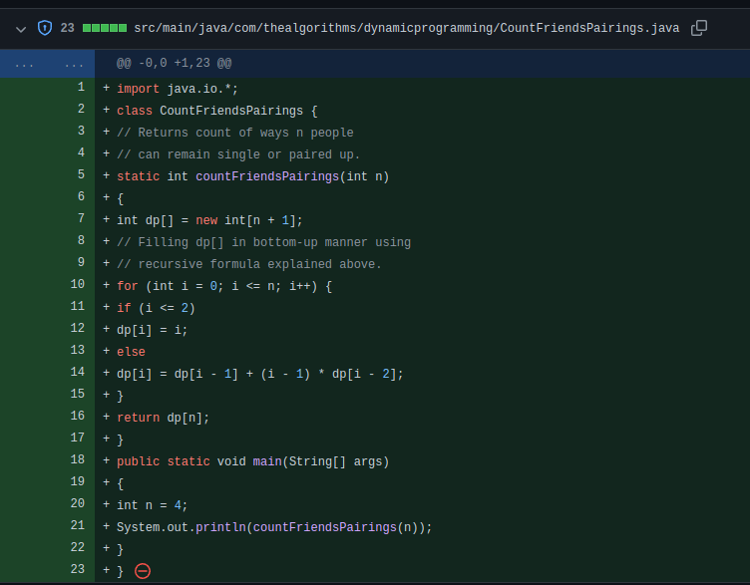Click the 'return dp[n];' line
Viewport: 750px width, 585px height.
[x=164, y=419]
